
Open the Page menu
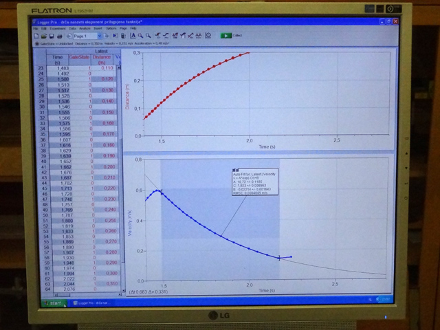(x=123, y=28)
